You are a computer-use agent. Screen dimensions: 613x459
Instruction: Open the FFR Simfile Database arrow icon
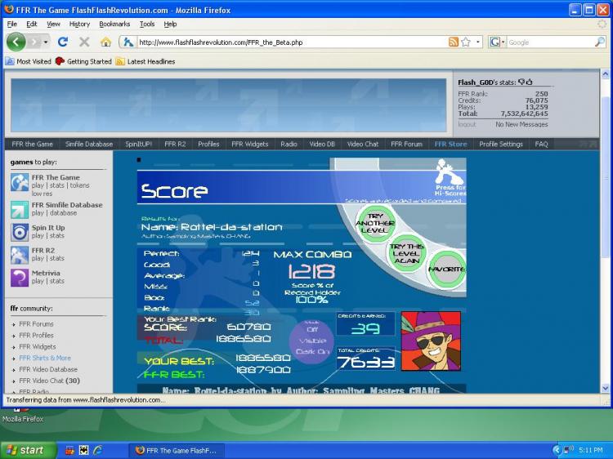pyautogui.click(x=20, y=209)
